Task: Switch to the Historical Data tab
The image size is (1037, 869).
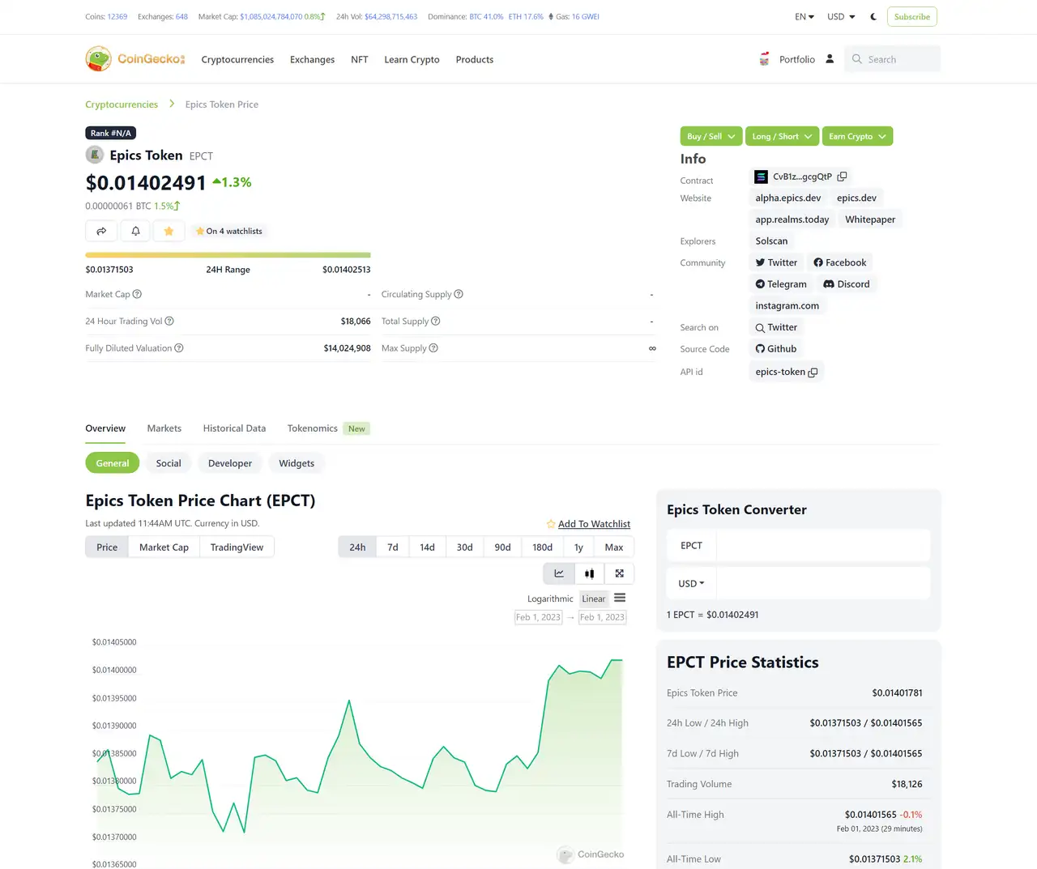Action: pos(234,428)
